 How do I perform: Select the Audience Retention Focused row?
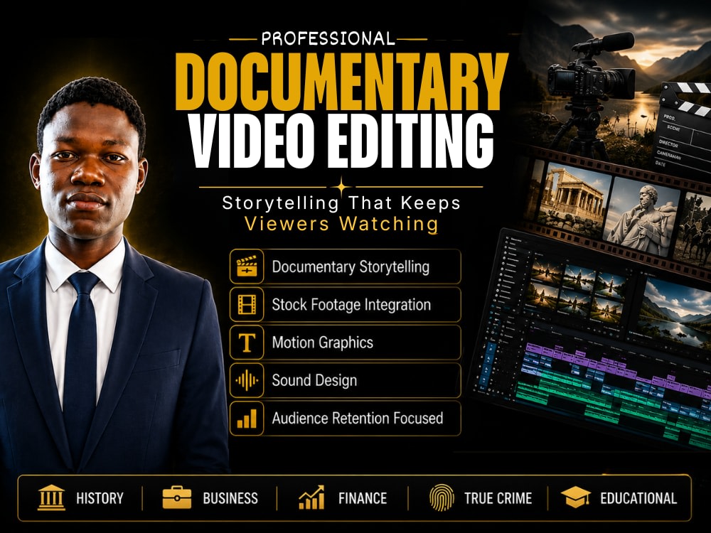click(x=346, y=419)
